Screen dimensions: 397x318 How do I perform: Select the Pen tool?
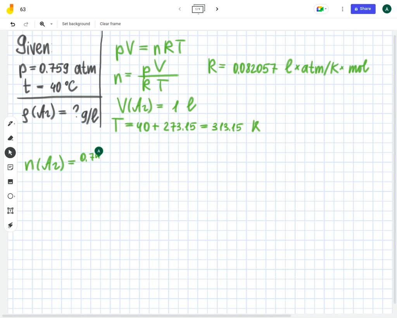click(10, 123)
